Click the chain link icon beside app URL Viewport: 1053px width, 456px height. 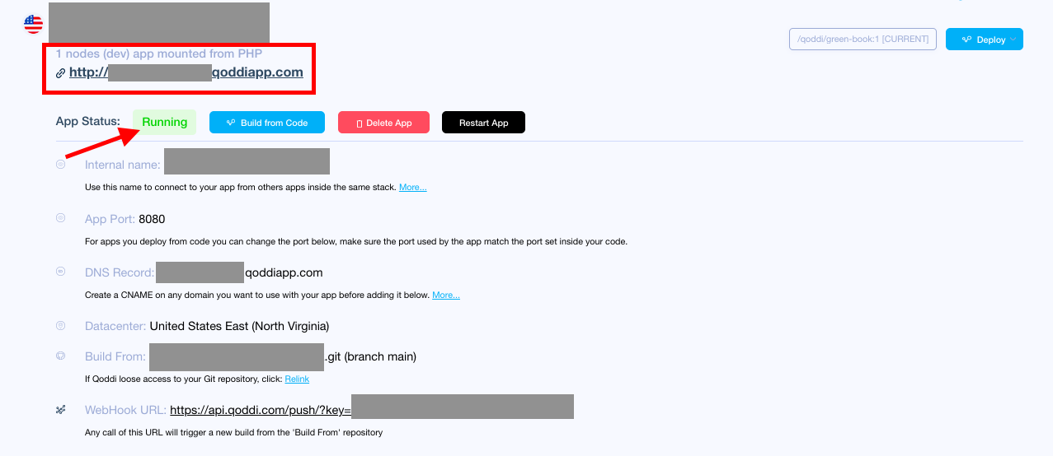[60, 73]
